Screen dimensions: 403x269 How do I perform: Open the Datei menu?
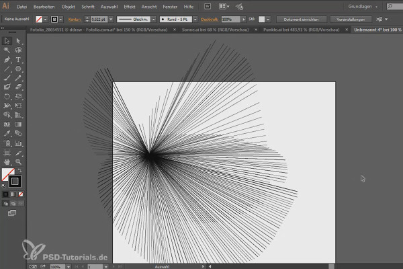pos(21,7)
